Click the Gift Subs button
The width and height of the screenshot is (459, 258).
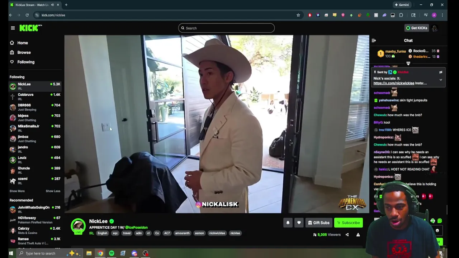pos(318,223)
